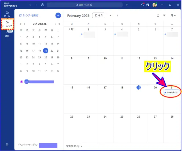Open the 13:00 event on the 21st
Viewport: 182px width, 151px height.
coord(172,92)
